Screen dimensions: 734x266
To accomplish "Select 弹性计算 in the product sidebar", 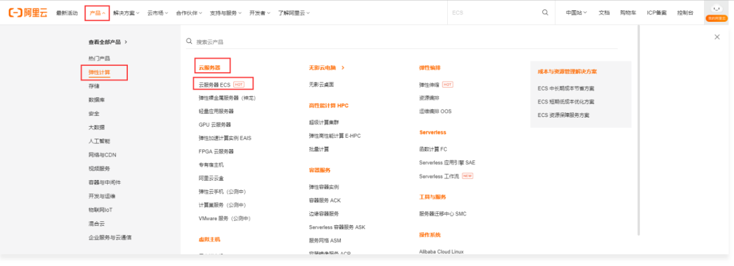I will [99, 72].
